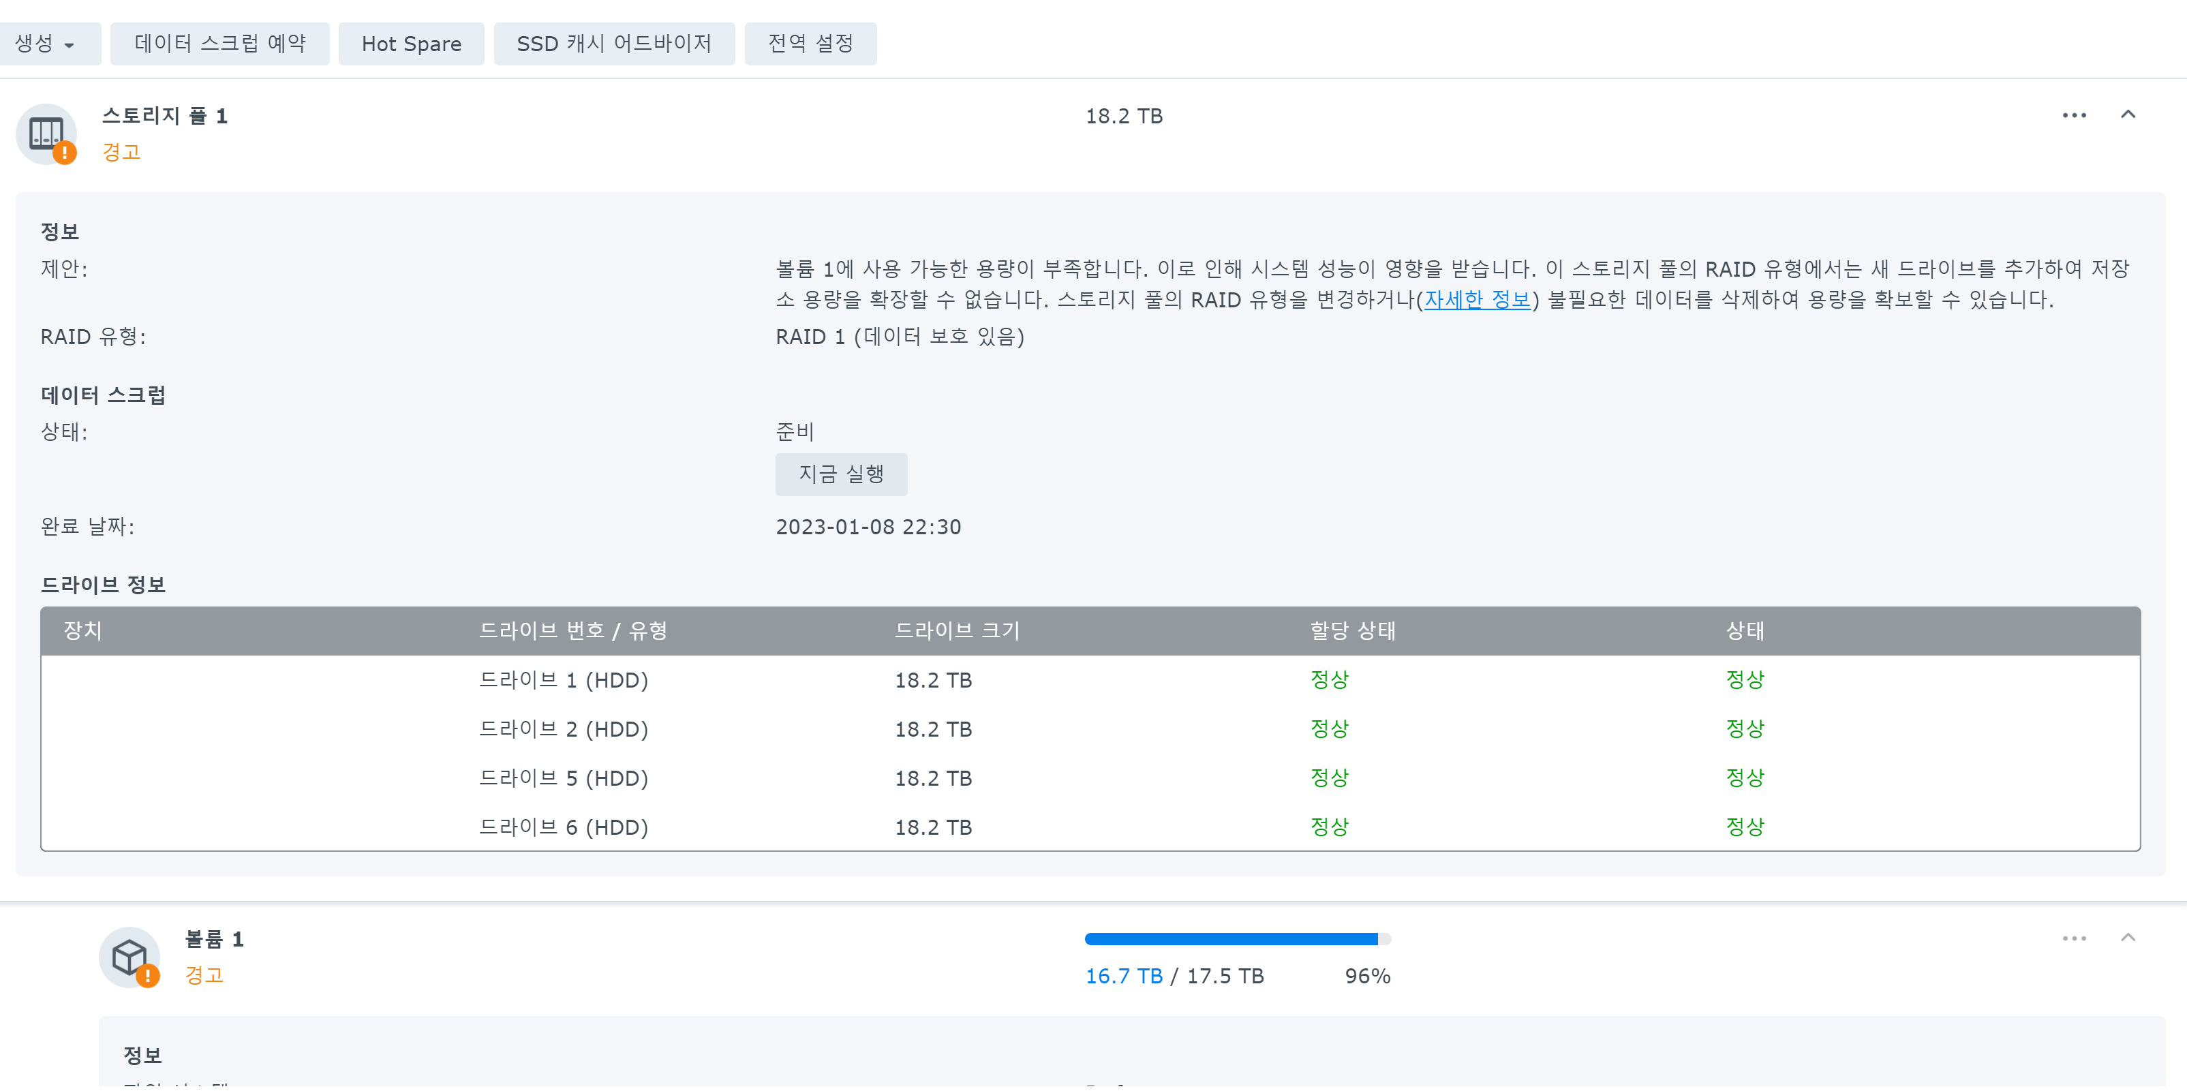
Task: Click the 경고 status under 볼륨 1
Action: coord(204,974)
